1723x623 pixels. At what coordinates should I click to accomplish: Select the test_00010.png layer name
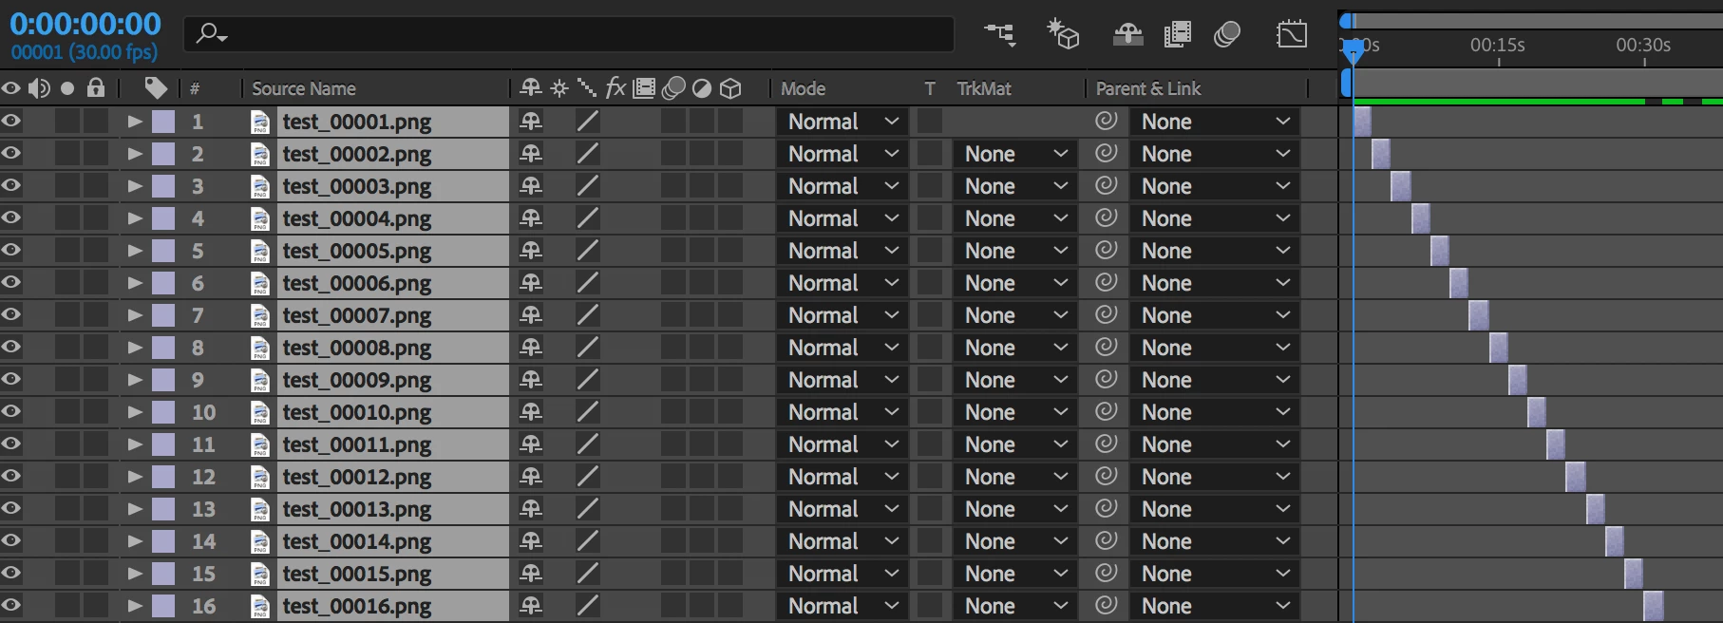(x=357, y=411)
